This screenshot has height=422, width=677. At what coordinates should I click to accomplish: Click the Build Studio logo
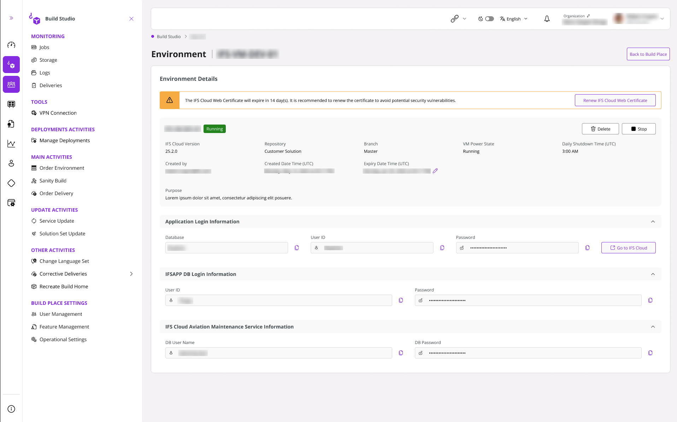coord(35,19)
